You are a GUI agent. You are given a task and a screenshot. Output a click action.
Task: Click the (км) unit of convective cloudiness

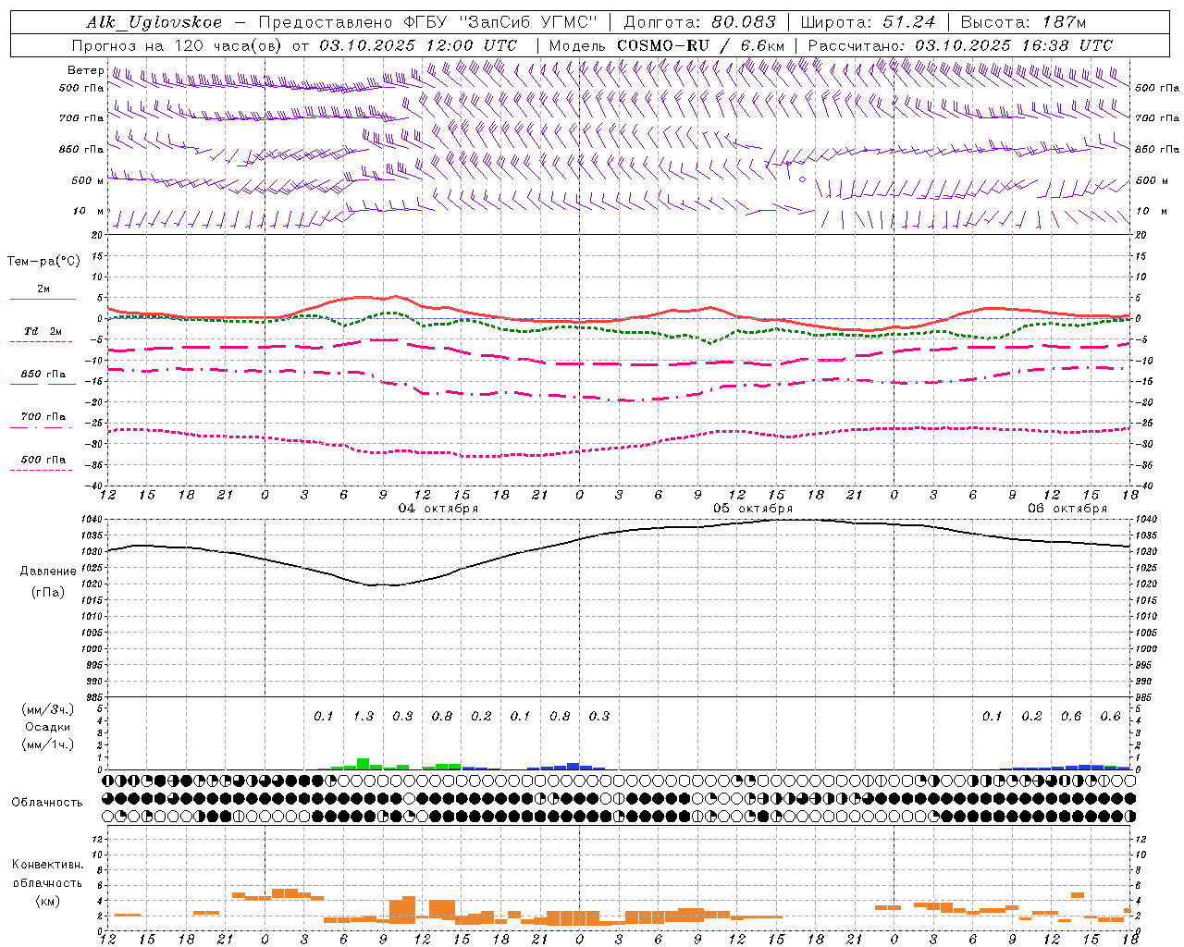(48, 901)
